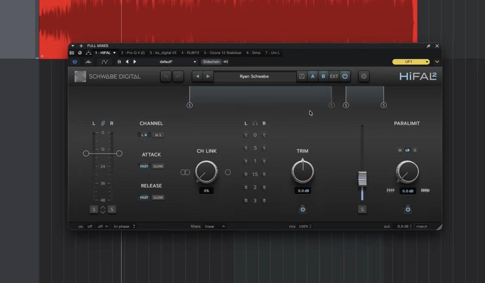Solo the left channel below the meter
This screenshot has height=283, width=485.
94,209
